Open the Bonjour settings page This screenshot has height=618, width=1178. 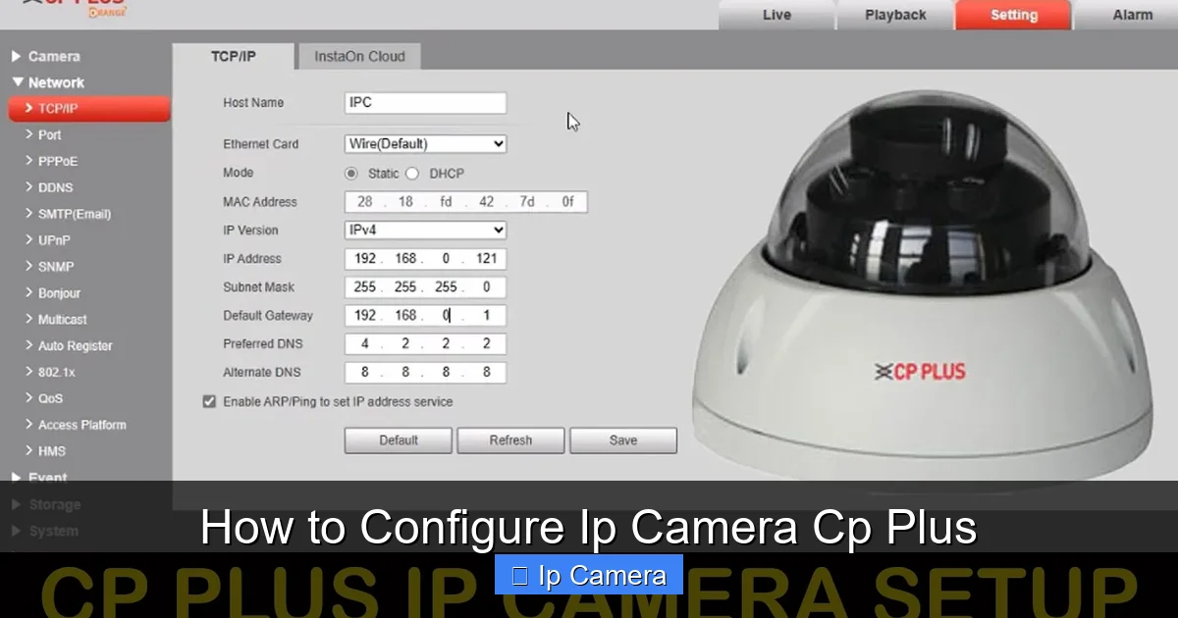(x=59, y=293)
